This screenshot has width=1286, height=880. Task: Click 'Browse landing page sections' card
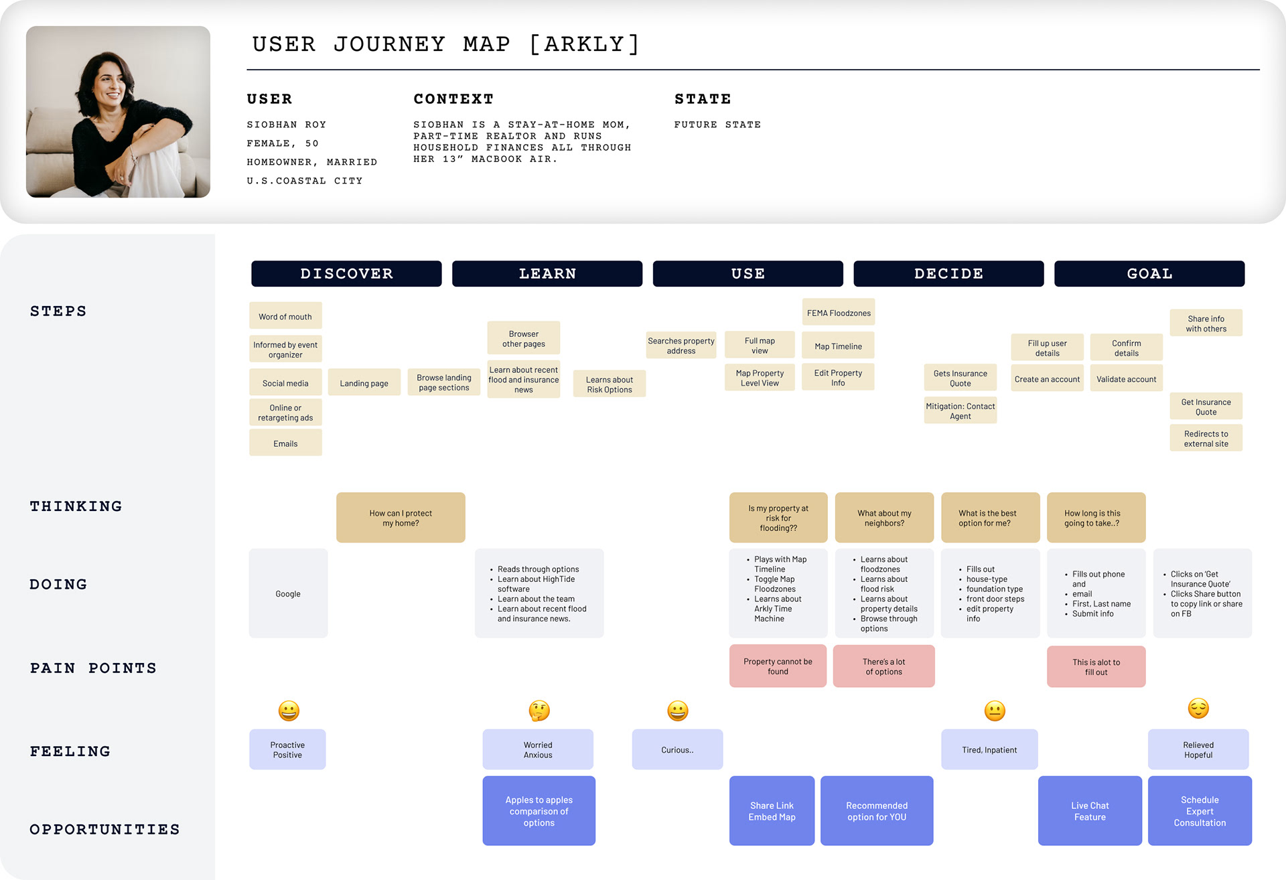click(x=444, y=382)
